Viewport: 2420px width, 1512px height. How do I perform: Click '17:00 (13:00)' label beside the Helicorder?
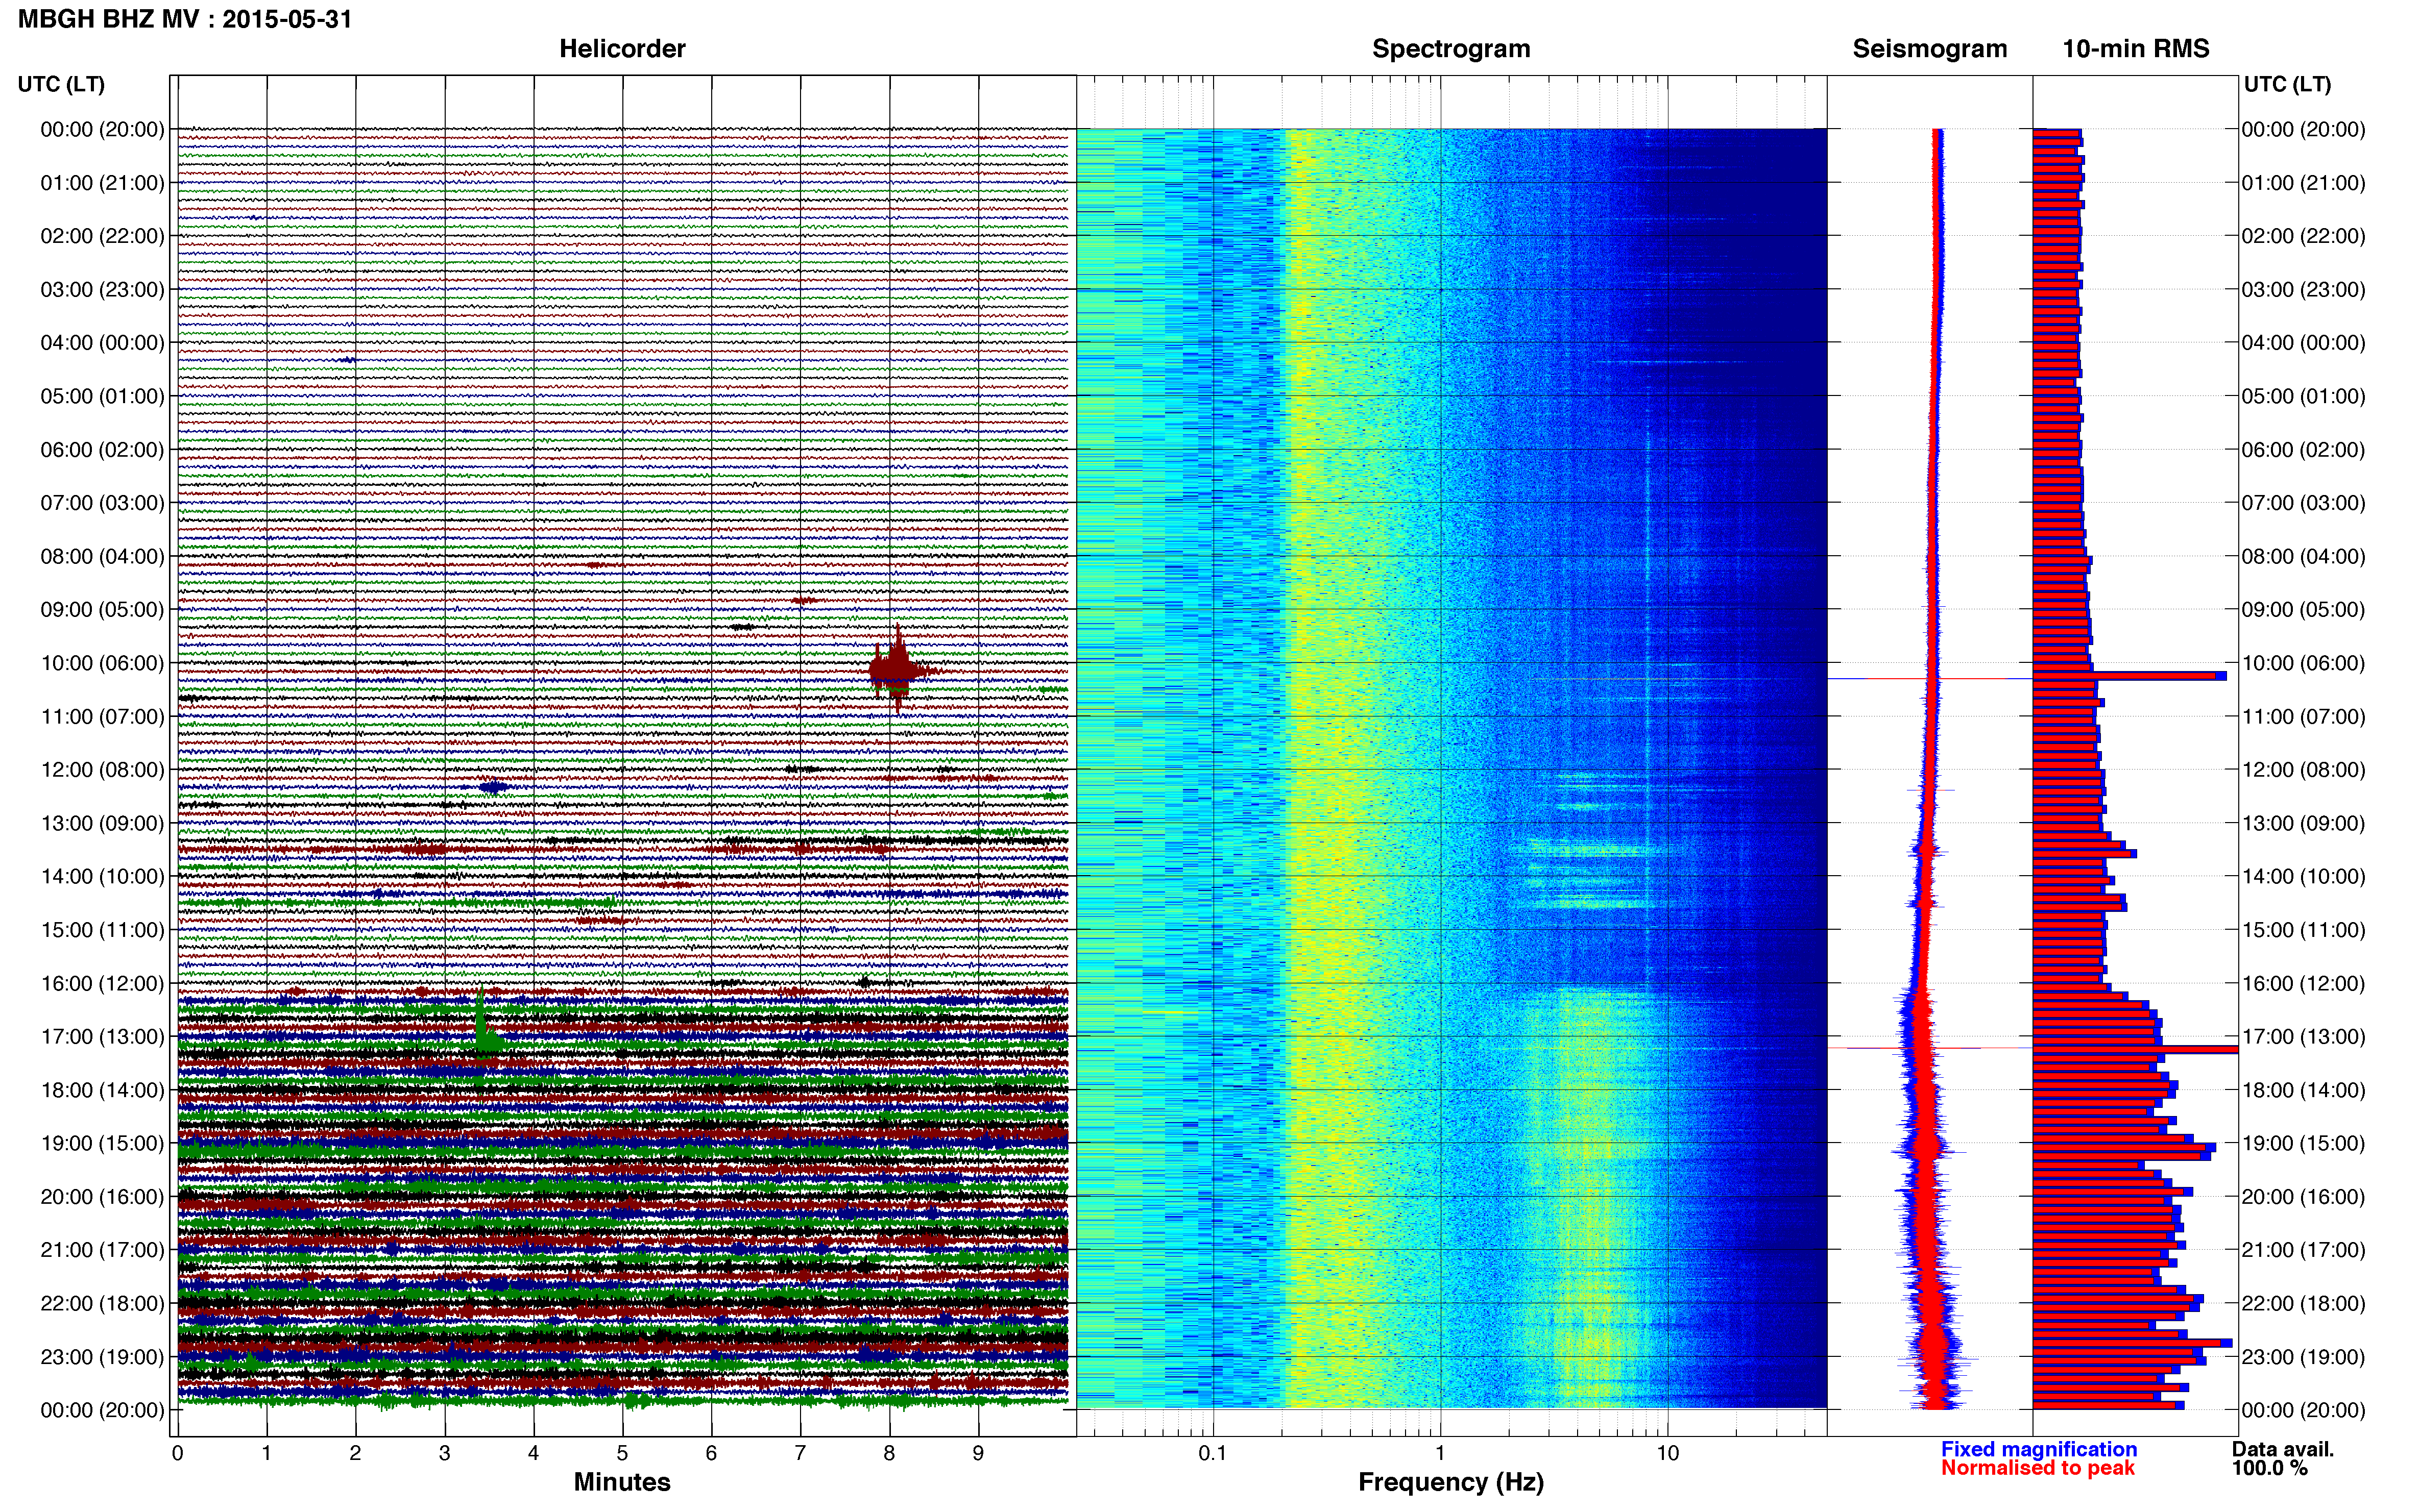pyautogui.click(x=102, y=1037)
